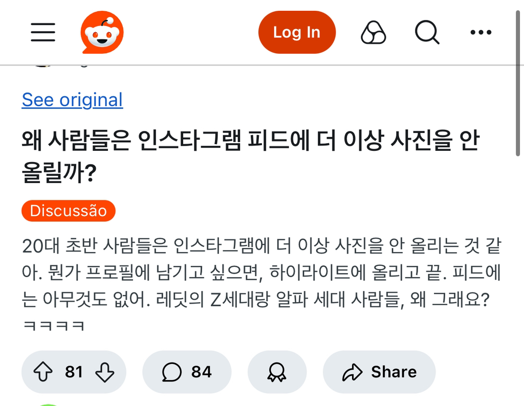
Task: Open search with the magnifying glass
Action: [427, 33]
